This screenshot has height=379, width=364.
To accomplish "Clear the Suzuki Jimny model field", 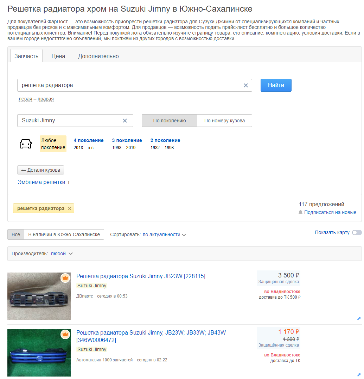I will (x=124, y=121).
